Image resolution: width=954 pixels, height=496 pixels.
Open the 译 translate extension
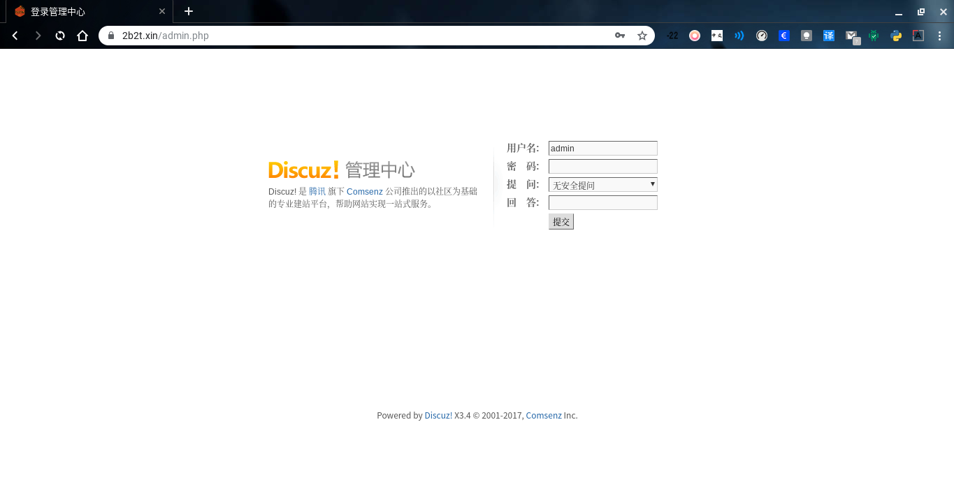pos(829,36)
